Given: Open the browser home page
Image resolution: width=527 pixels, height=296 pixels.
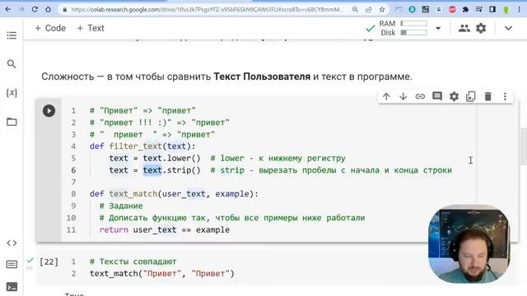Looking at the screenshot, I should 48,9.
